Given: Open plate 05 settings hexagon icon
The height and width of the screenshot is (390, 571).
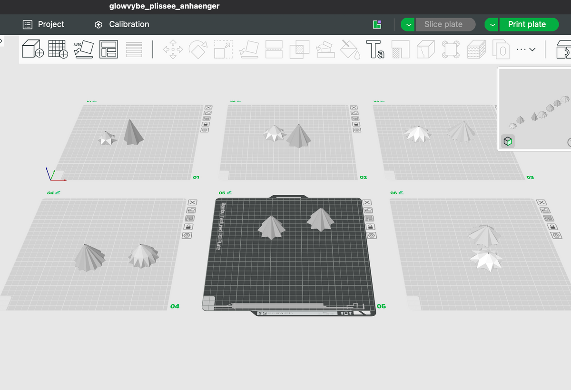Looking at the screenshot, I should click(x=372, y=235).
